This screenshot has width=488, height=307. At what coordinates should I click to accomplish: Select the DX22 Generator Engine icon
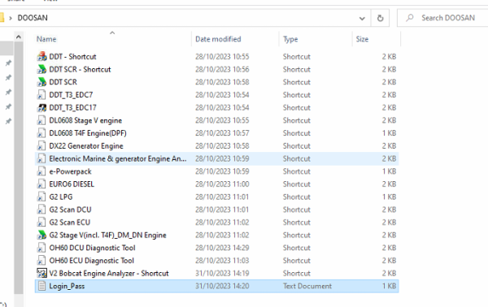[41, 145]
